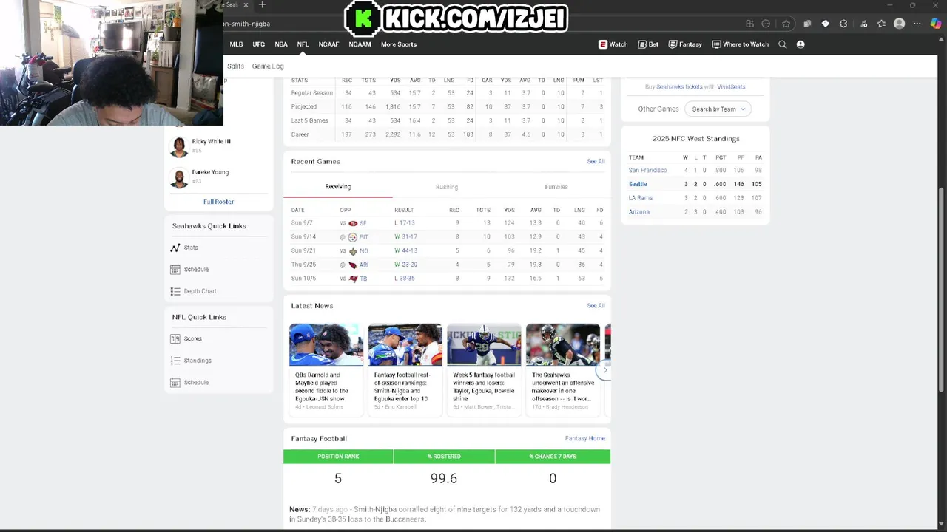Open the browser favorites list icon

[x=881, y=24]
